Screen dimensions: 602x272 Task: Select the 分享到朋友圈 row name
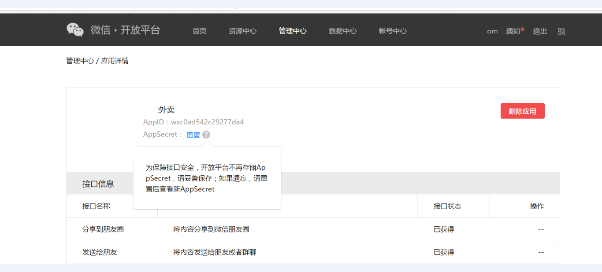103,229
